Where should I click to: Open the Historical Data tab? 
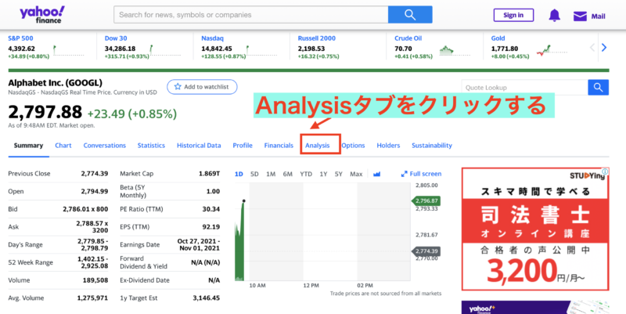[x=199, y=146]
